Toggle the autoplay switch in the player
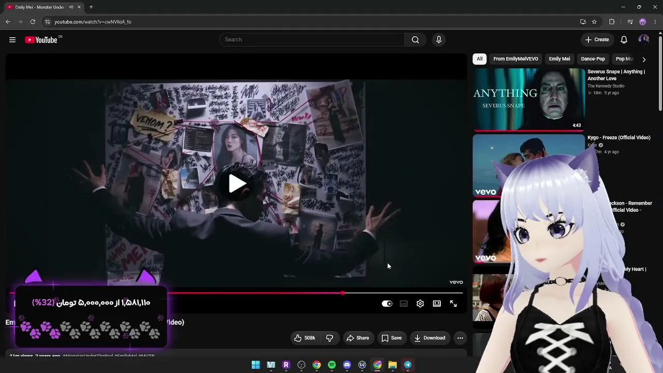 click(x=387, y=304)
